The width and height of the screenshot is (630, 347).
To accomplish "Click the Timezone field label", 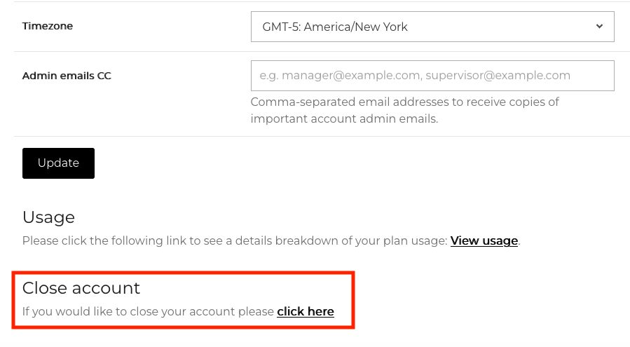I will [x=48, y=26].
